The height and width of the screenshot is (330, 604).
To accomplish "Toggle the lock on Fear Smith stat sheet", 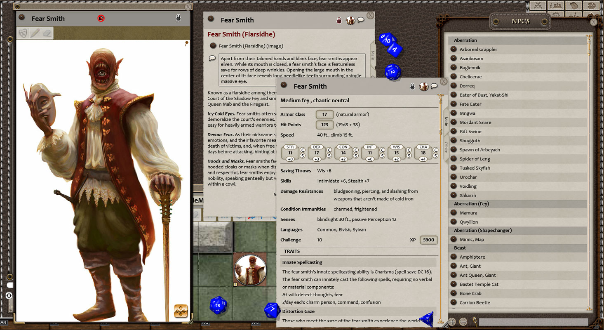I will (x=412, y=86).
